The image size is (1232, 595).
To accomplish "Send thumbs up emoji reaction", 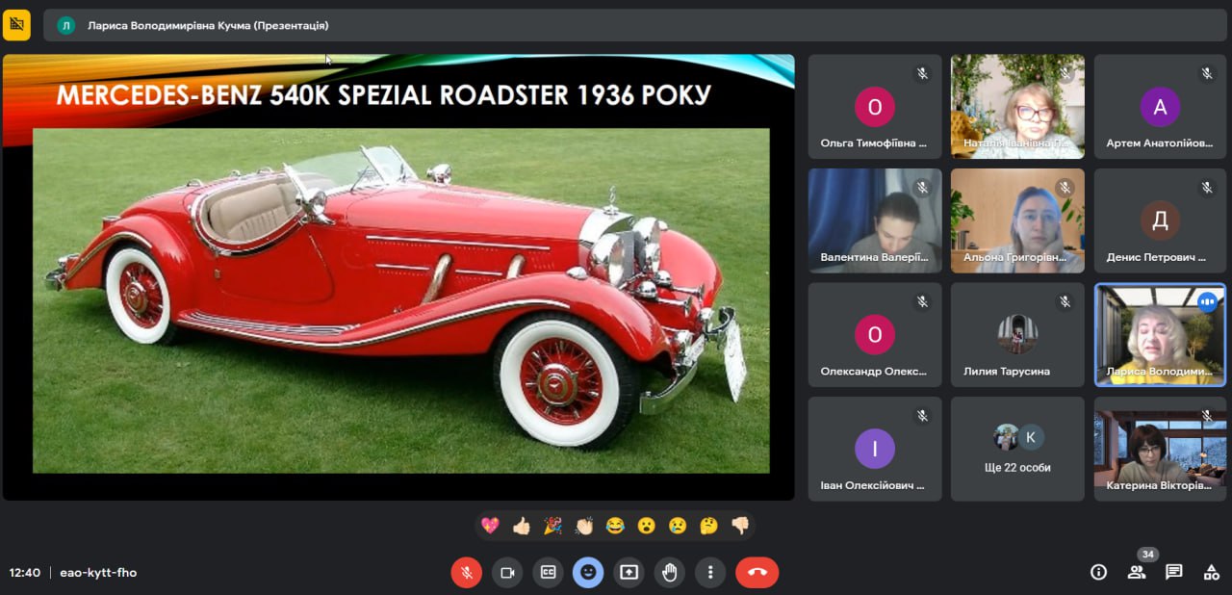I will (x=521, y=526).
